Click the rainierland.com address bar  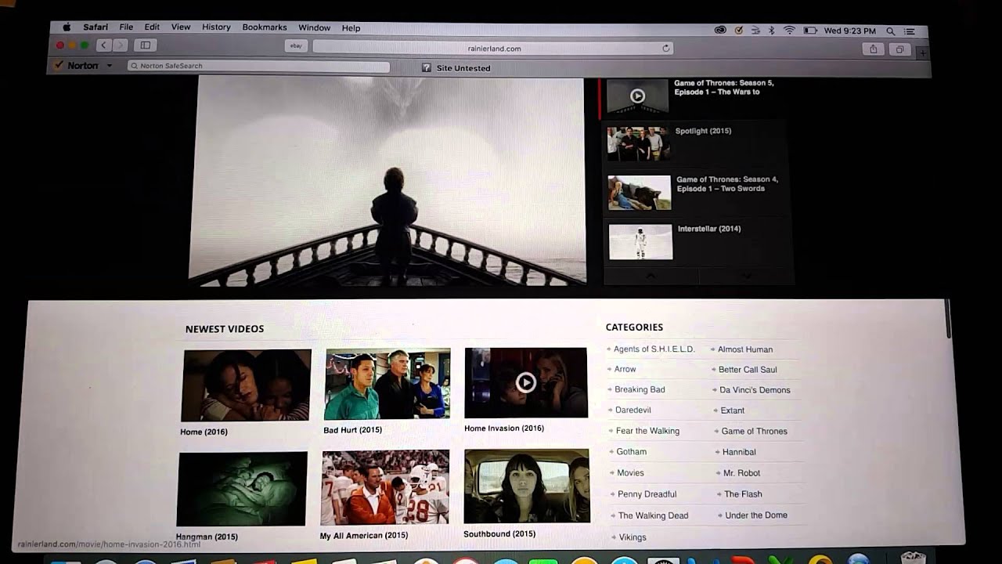tap(492, 48)
